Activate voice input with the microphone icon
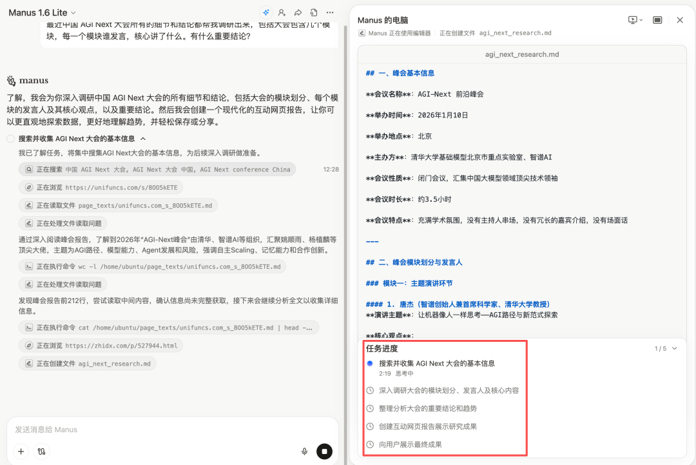696x465 pixels. coord(304,451)
